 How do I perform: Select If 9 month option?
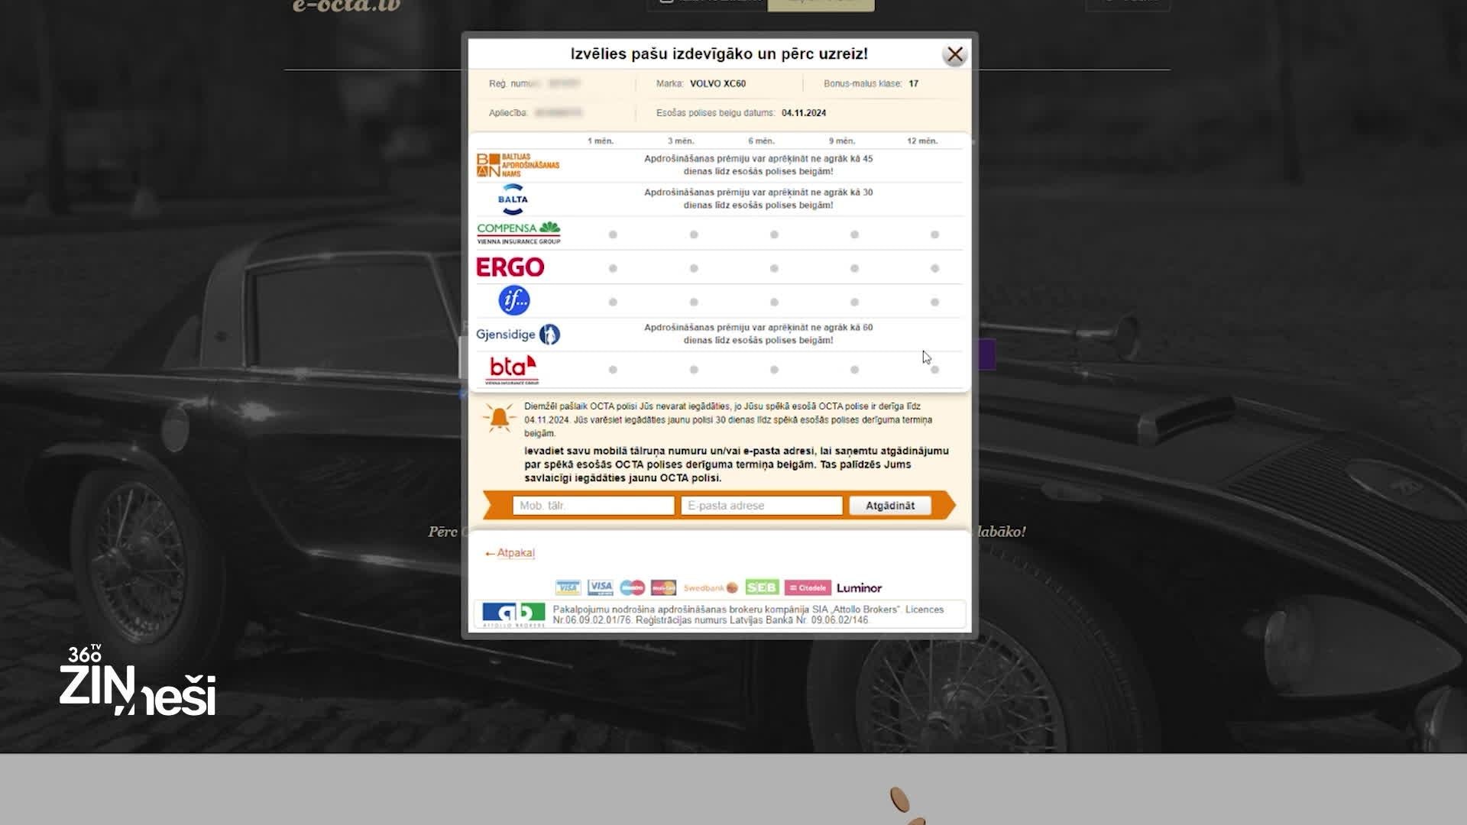(x=854, y=302)
